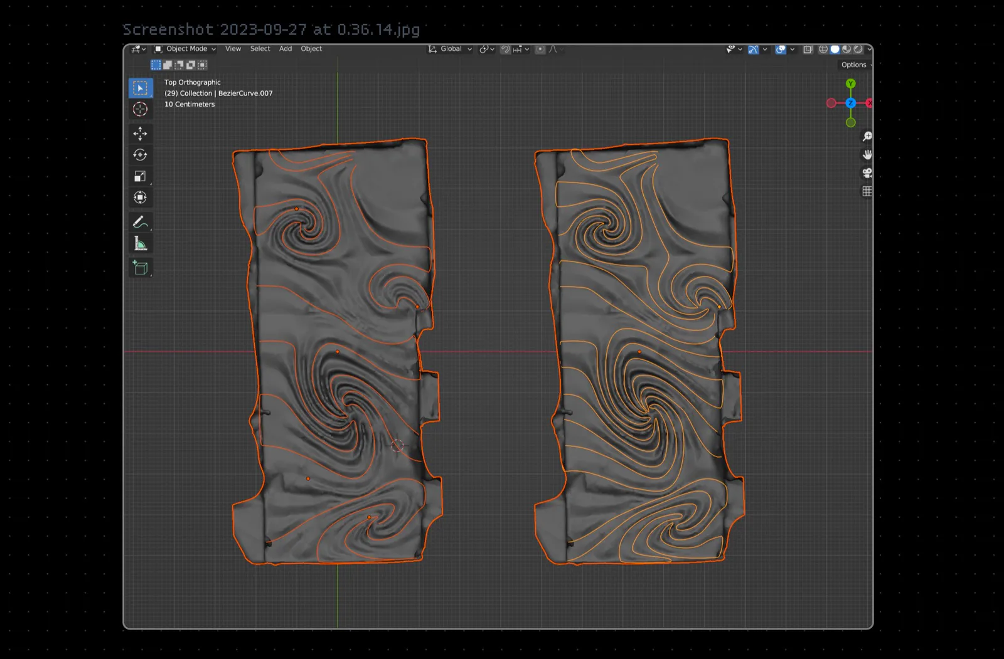Toggle the camera view icon
The image size is (1004, 659).
click(x=867, y=173)
